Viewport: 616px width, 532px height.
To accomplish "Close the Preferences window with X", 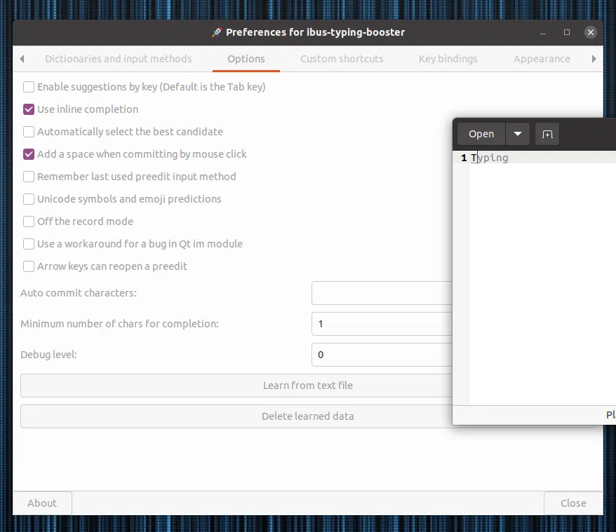I will [591, 32].
